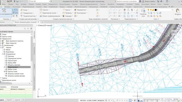Expand the Верх земляного полотна node
Image resolution: width=182 pixels, height=102 pixels.
[1, 41]
